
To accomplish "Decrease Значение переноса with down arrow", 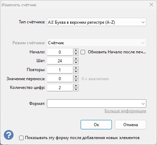I will tap(76, 81).
